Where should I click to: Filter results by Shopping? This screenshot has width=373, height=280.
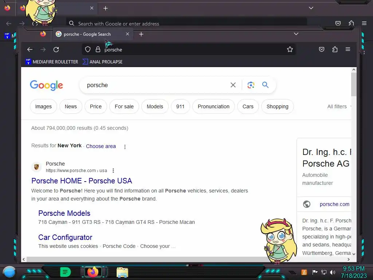pos(277,107)
